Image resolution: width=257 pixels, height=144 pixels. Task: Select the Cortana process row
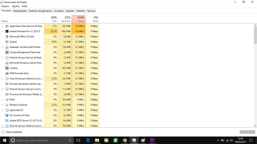point(49,68)
